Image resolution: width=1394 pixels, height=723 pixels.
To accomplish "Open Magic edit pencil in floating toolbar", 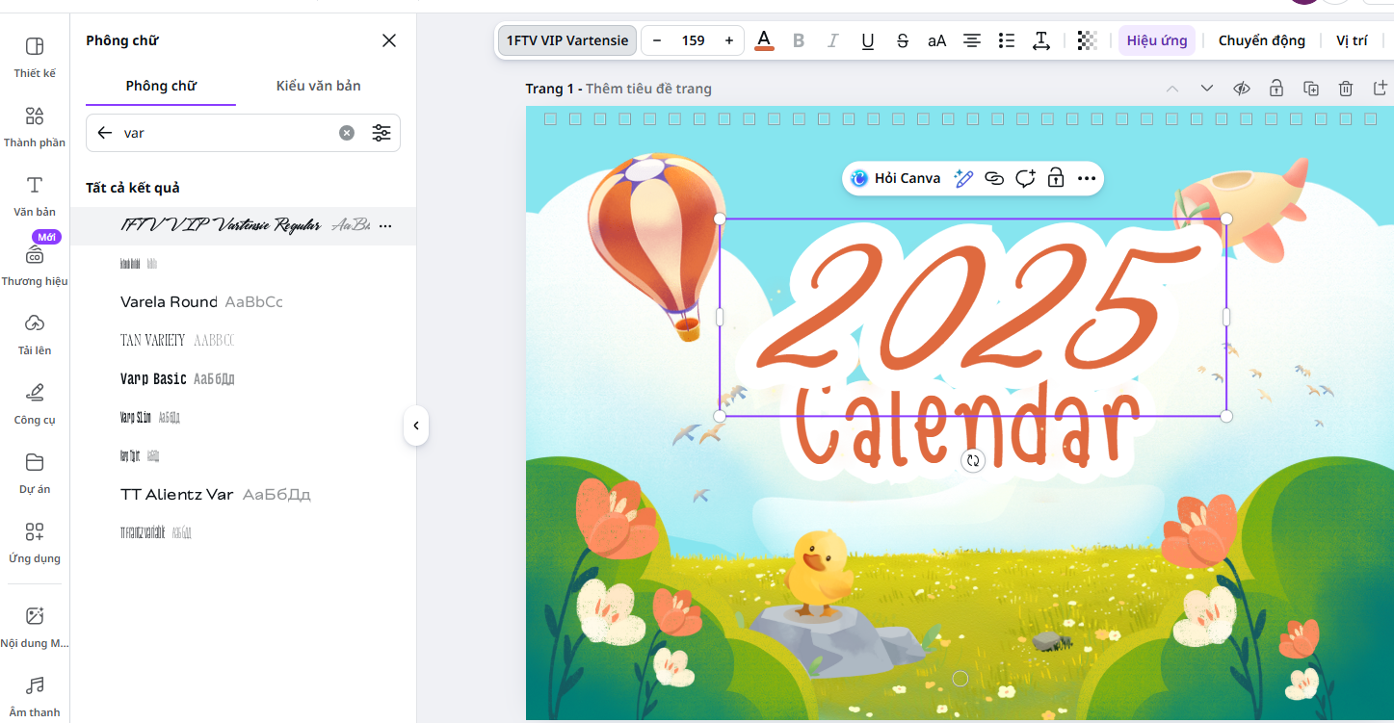I will (x=963, y=178).
